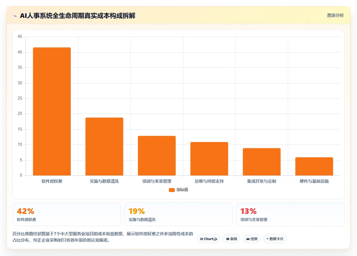
Task: Click the 集成开发与定制 bar
Action: click(262, 162)
